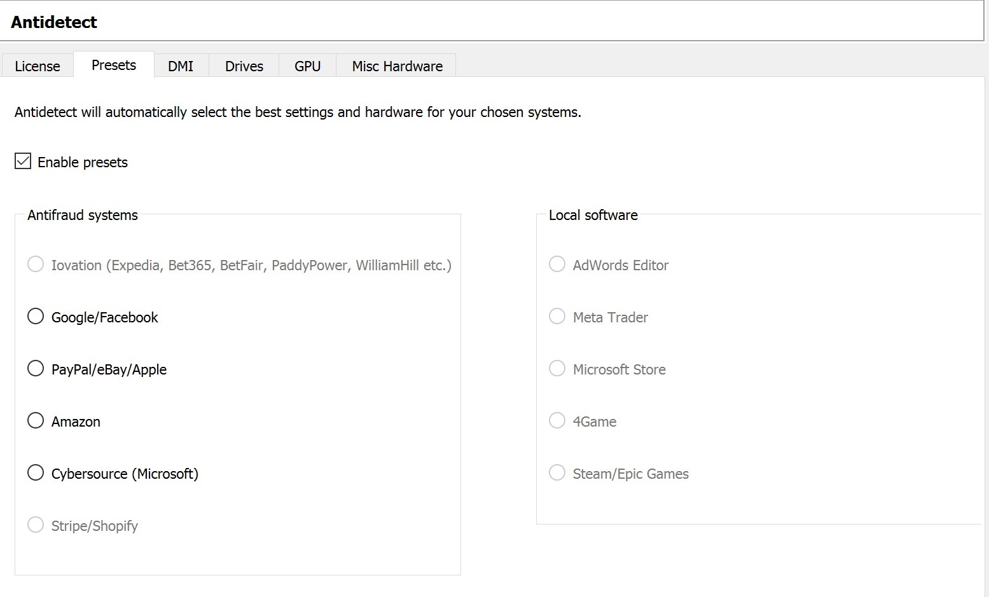Go to the Drives tab
989x597 pixels.
[244, 66]
